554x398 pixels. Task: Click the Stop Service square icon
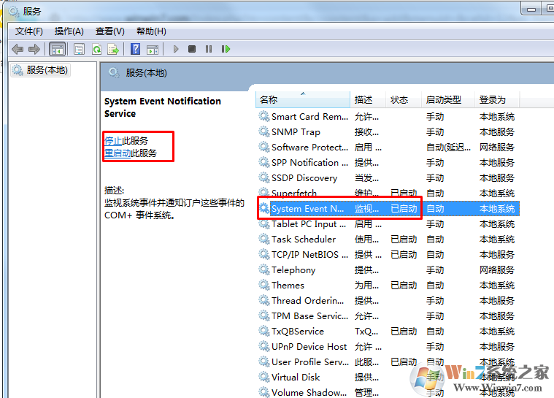tap(192, 49)
